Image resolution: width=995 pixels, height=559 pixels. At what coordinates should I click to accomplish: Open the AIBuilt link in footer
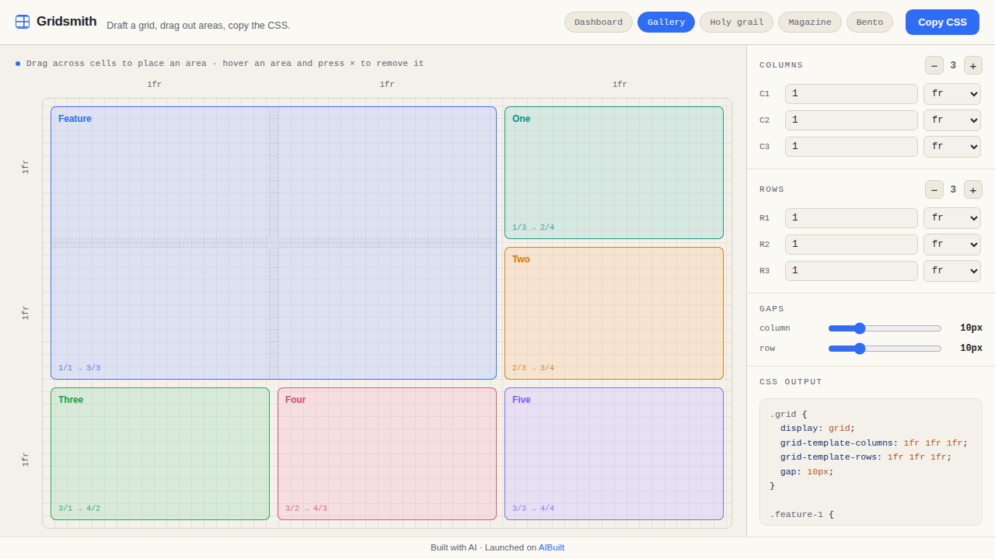551,547
